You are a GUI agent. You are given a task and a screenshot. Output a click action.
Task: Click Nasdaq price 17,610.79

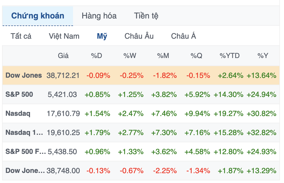pyautogui.click(x=63, y=113)
